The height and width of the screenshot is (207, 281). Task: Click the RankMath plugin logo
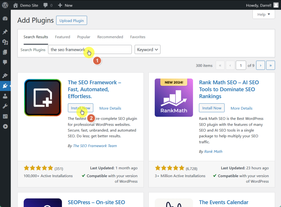(174, 97)
